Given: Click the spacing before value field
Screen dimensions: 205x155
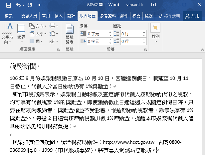Looking at the screenshot, I should [x=131, y=34].
